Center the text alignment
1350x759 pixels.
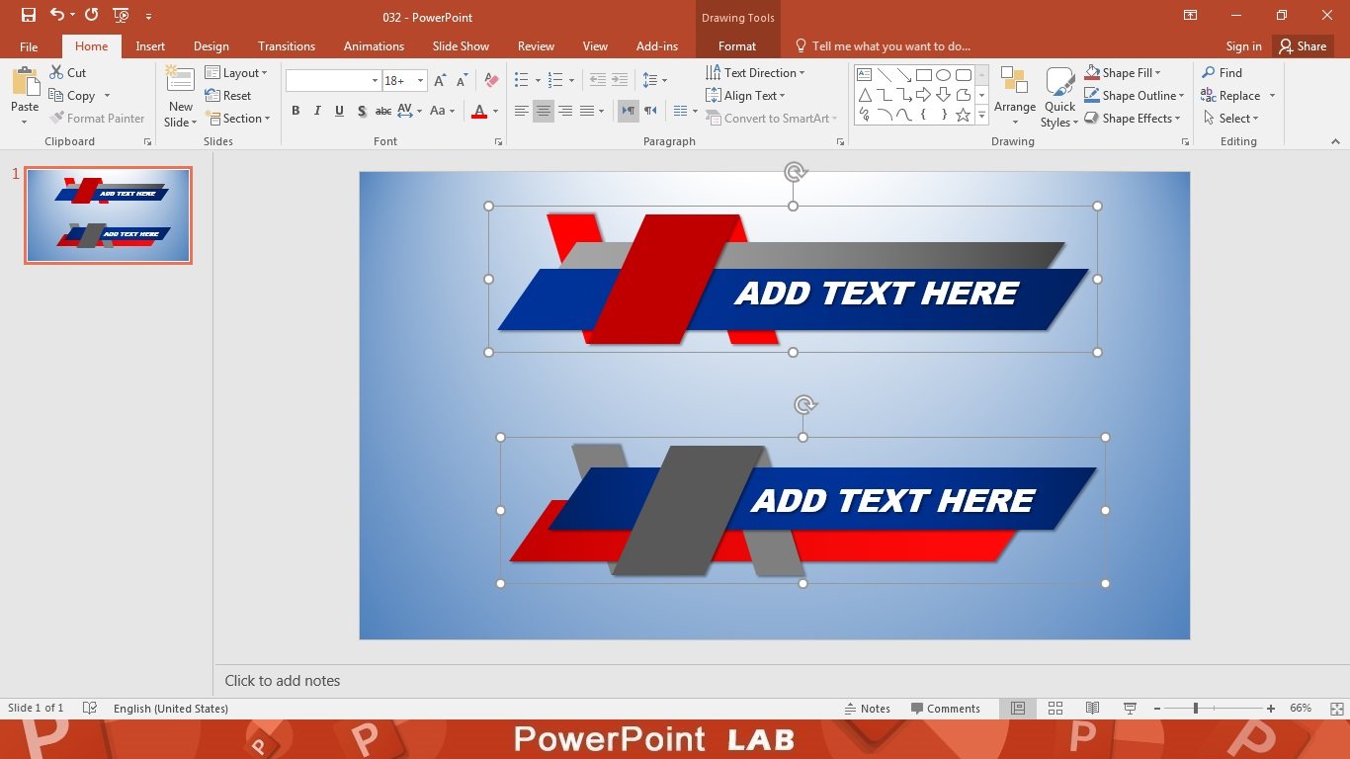544,111
